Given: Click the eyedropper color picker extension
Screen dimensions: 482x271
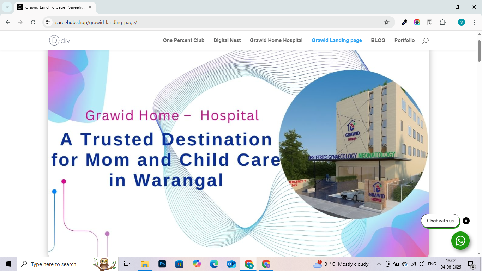Looking at the screenshot, I should [404, 22].
